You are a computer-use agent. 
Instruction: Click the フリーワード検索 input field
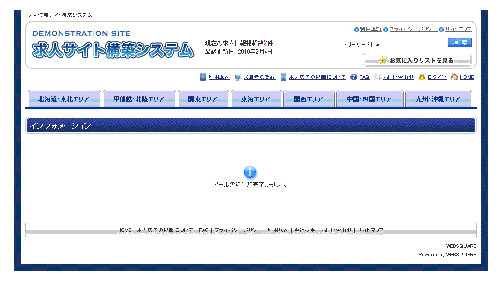click(x=414, y=44)
